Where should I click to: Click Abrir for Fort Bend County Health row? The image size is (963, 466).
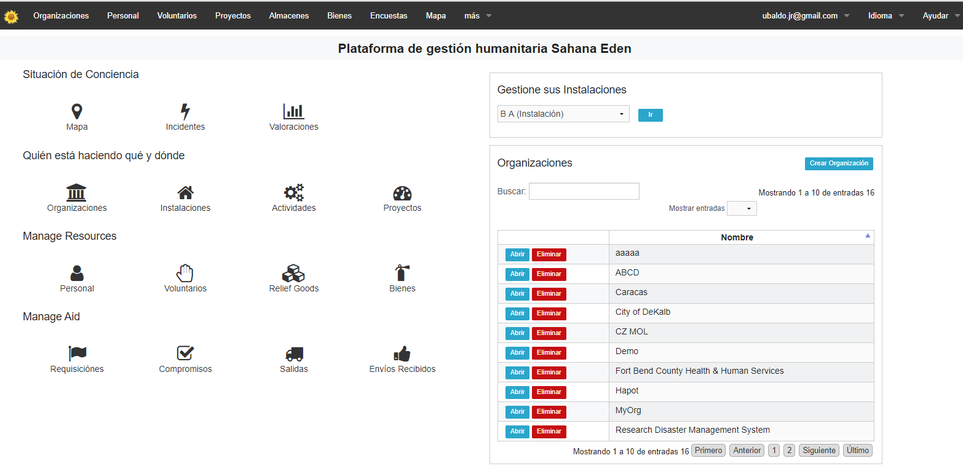[x=517, y=373]
